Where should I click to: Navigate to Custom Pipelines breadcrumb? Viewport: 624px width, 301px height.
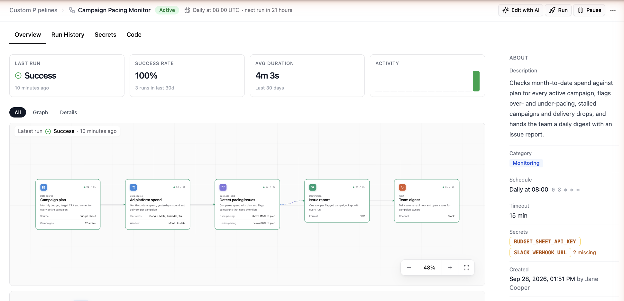coord(33,10)
